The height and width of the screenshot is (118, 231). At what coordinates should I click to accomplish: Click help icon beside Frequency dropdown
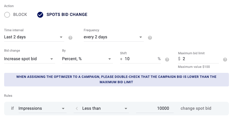(150, 38)
